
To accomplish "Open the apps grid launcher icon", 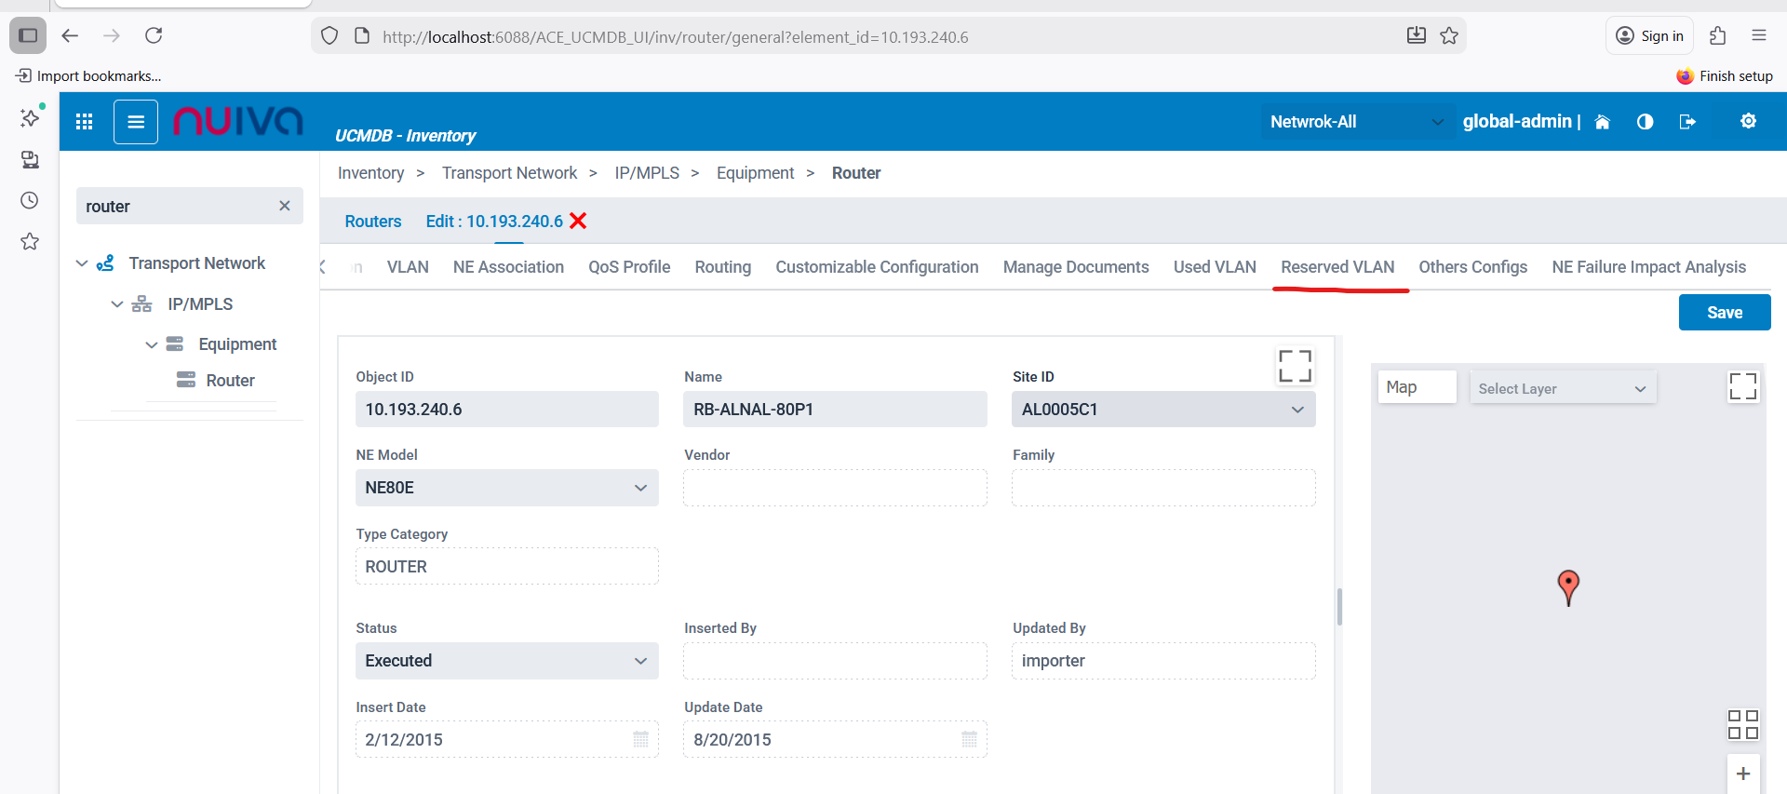I will coord(85,122).
